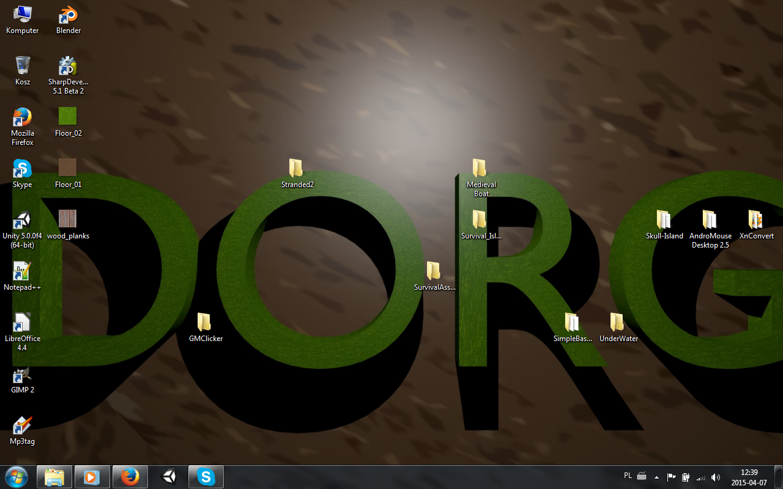Show hidden system tray icons
The image size is (783, 489).
pos(656,477)
